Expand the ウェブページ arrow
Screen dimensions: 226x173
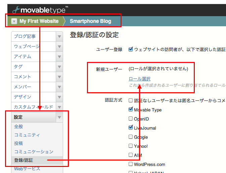[59, 47]
